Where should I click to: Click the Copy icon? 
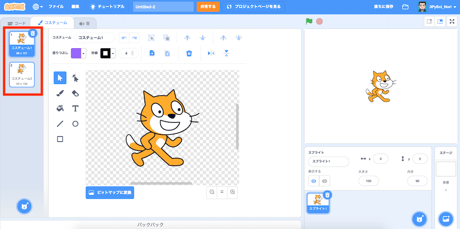tap(152, 53)
